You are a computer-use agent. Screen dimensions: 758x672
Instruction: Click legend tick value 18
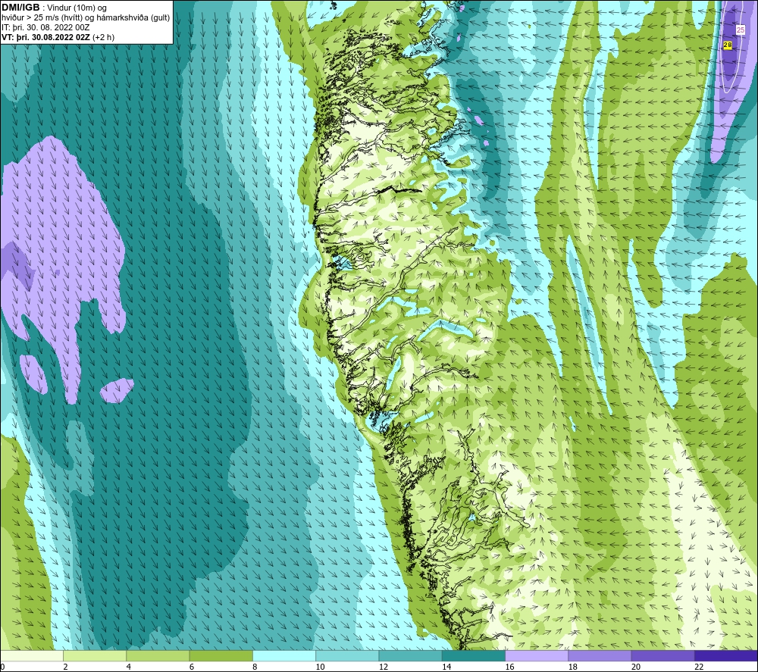(573, 667)
